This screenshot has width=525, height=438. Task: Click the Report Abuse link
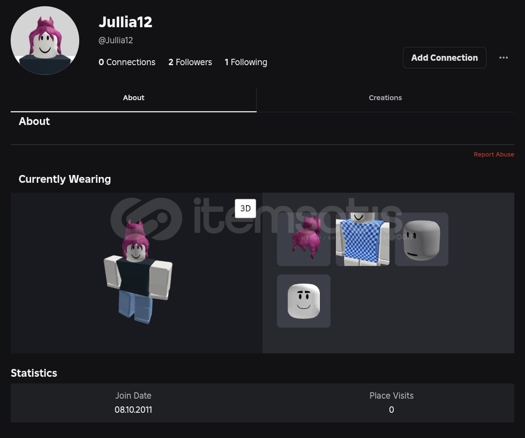click(493, 155)
